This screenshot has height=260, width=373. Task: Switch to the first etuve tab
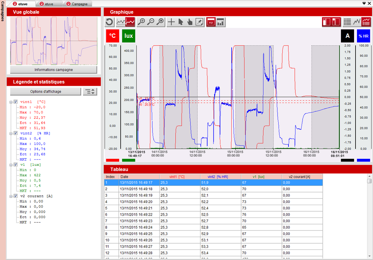(22, 4)
